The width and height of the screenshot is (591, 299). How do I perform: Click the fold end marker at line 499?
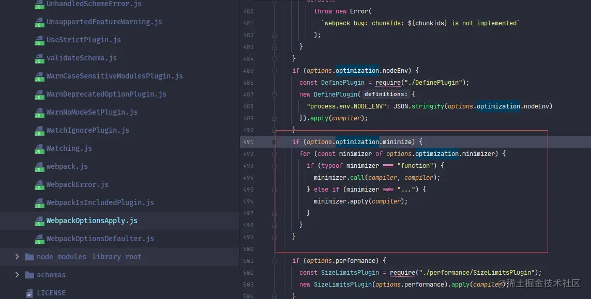pos(274,237)
